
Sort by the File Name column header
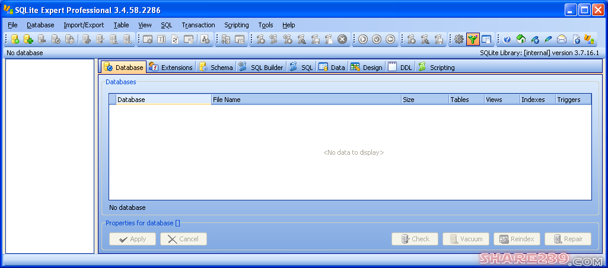(x=306, y=100)
